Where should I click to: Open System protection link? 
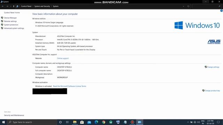tap(11, 25)
